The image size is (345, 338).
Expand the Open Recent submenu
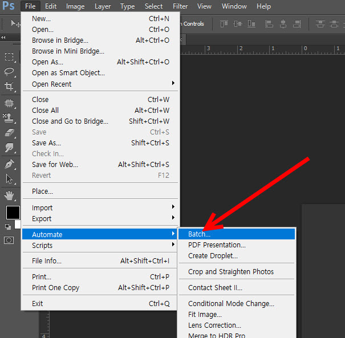[100, 84]
